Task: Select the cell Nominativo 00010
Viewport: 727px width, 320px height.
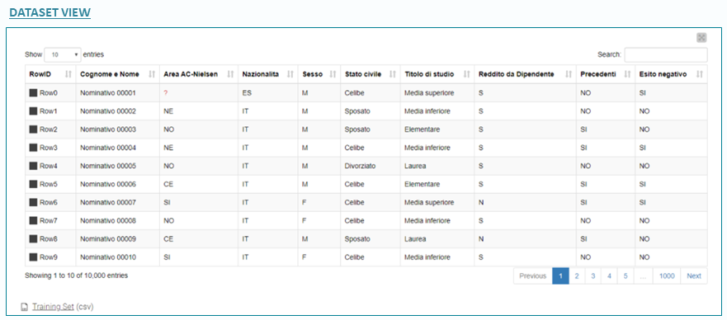Action: 108,257
